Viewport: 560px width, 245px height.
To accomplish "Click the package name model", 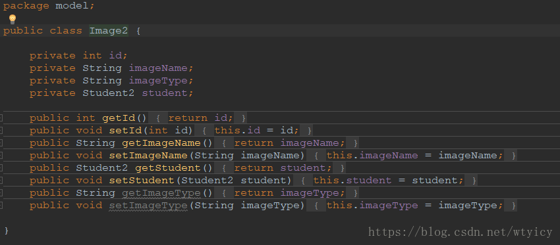I will (x=72, y=6).
